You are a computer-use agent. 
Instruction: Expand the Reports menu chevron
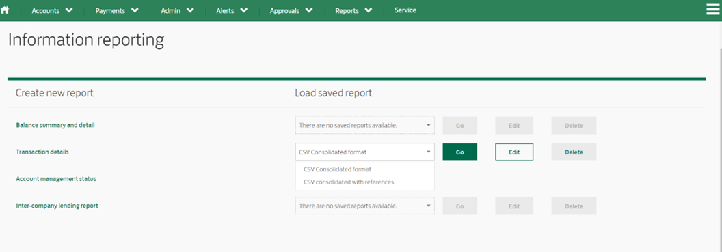pos(369,10)
